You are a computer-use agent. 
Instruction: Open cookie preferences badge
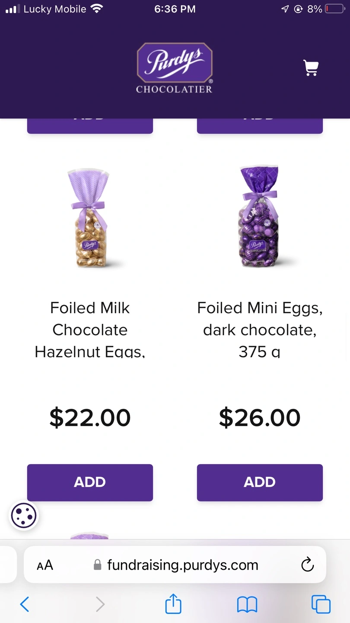point(24,515)
